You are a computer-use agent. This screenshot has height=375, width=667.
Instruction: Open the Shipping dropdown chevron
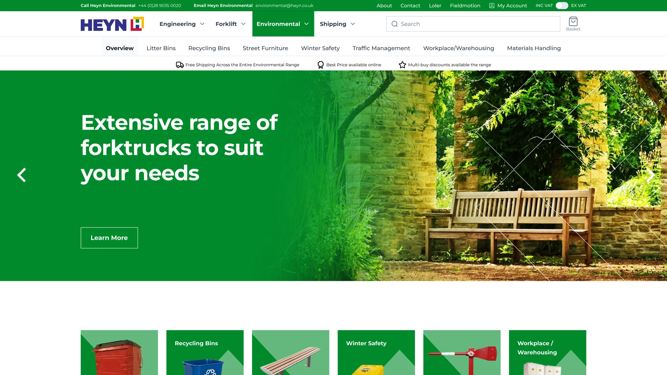click(x=353, y=24)
